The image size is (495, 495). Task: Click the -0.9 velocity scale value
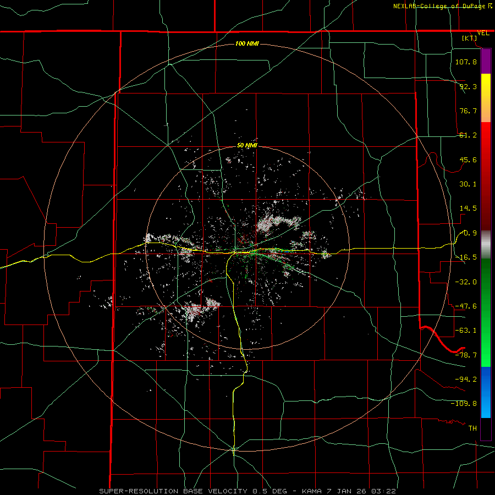pos(468,233)
